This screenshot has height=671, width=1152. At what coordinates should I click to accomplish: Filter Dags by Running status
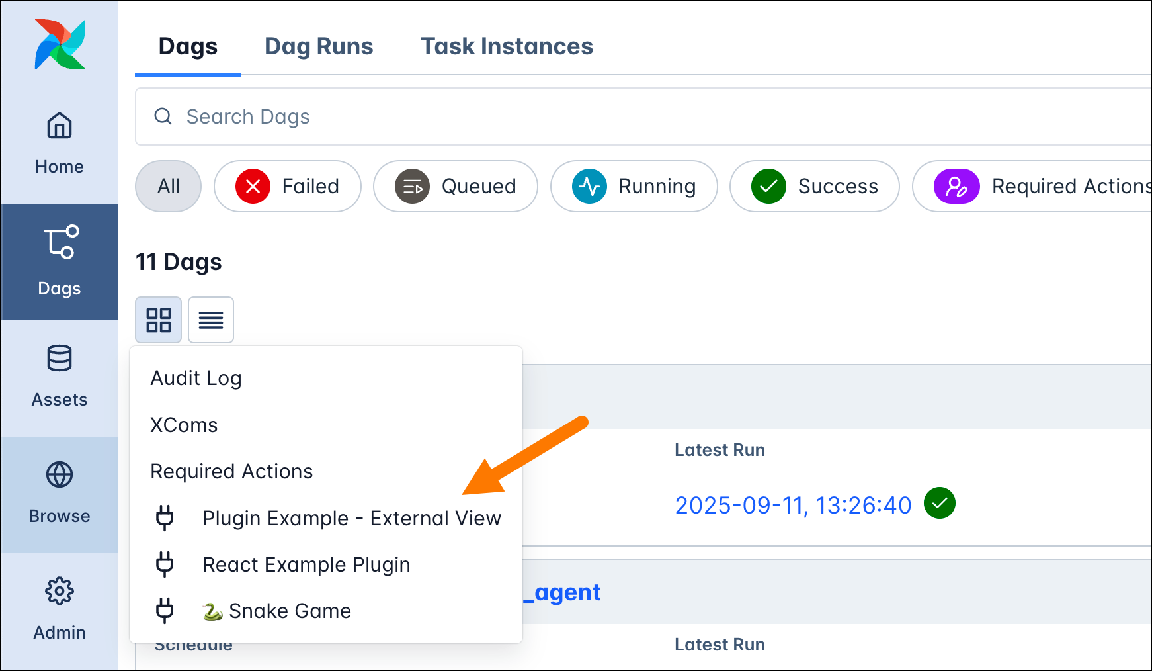point(634,187)
